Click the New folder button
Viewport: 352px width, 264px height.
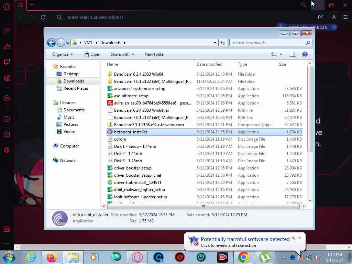tap(155, 54)
